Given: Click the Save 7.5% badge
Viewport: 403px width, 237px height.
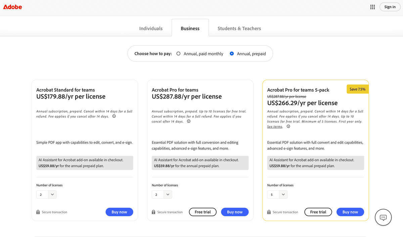Looking at the screenshot, I should [x=358, y=89].
